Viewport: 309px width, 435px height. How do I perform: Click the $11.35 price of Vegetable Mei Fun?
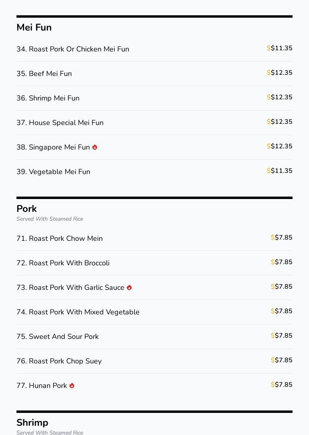280,171
